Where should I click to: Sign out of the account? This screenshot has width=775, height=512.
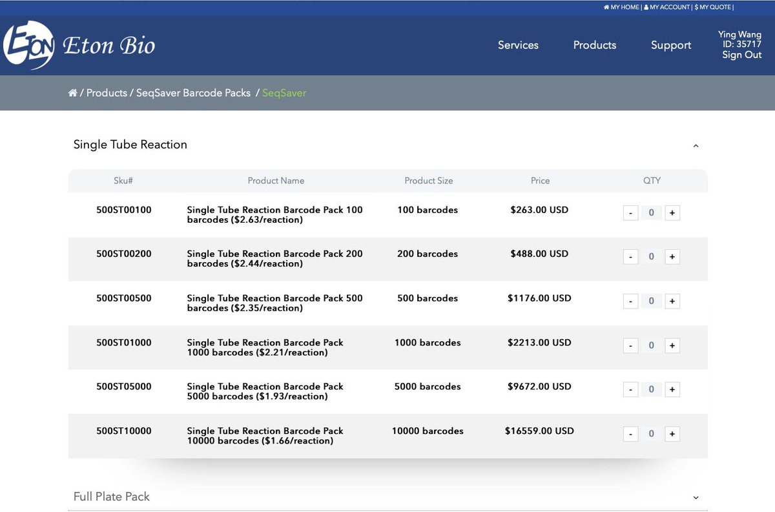coord(741,55)
